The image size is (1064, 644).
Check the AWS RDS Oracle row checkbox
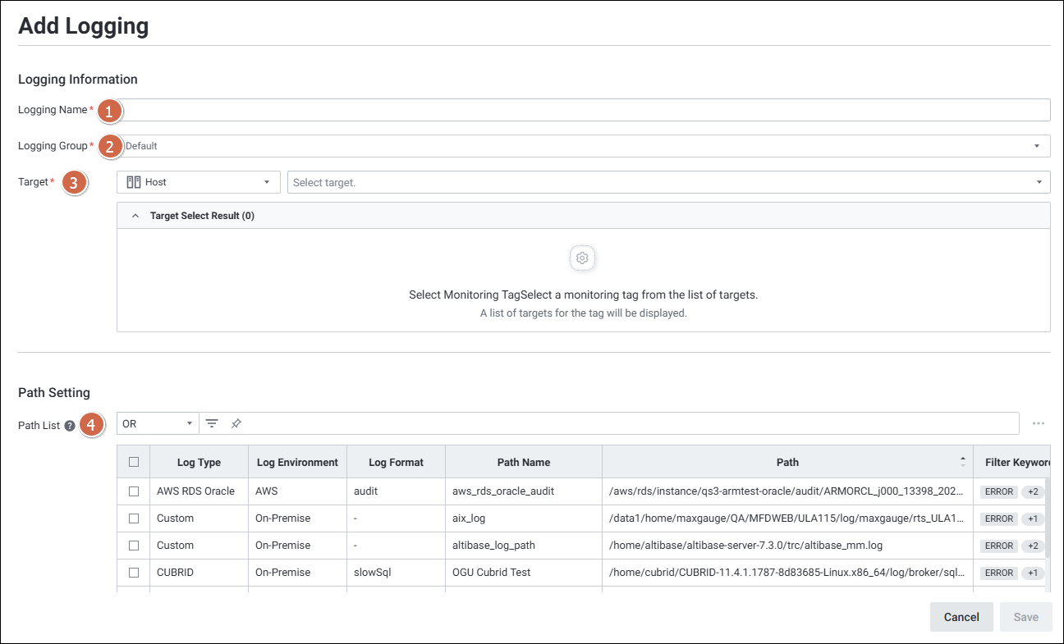click(134, 491)
